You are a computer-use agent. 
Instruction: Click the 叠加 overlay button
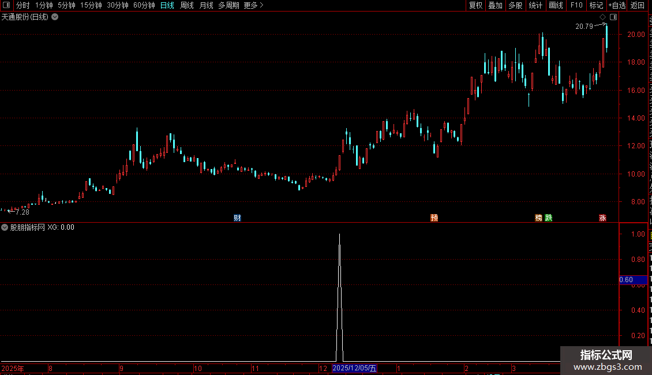click(496, 5)
